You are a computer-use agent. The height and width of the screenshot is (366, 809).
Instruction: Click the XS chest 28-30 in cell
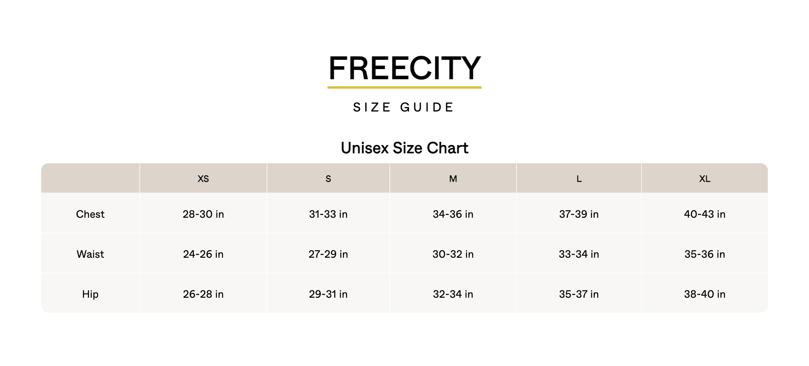203,214
